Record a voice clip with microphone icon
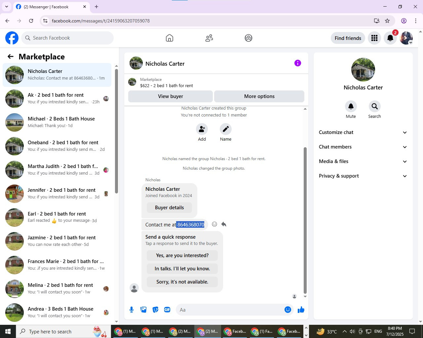The height and width of the screenshot is (338, 423). (x=132, y=310)
